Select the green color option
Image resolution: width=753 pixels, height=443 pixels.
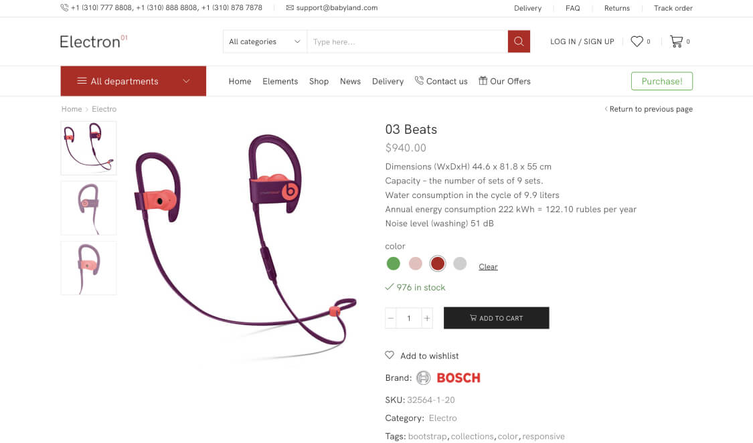click(x=394, y=264)
